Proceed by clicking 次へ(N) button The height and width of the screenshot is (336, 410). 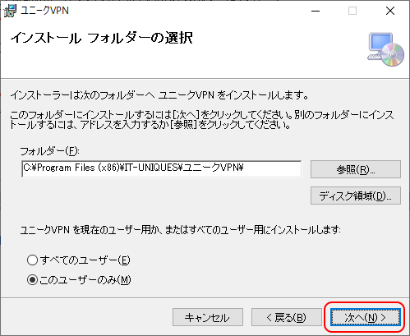(x=366, y=317)
